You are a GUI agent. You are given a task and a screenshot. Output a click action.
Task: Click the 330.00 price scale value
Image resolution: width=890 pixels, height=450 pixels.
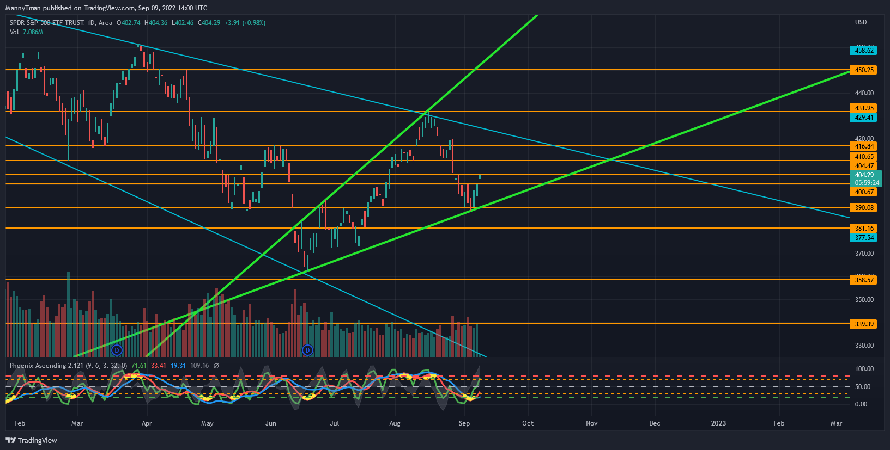point(864,346)
